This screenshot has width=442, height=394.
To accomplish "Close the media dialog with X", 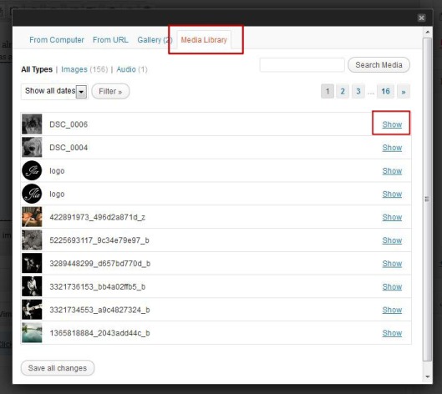I will point(421,18).
